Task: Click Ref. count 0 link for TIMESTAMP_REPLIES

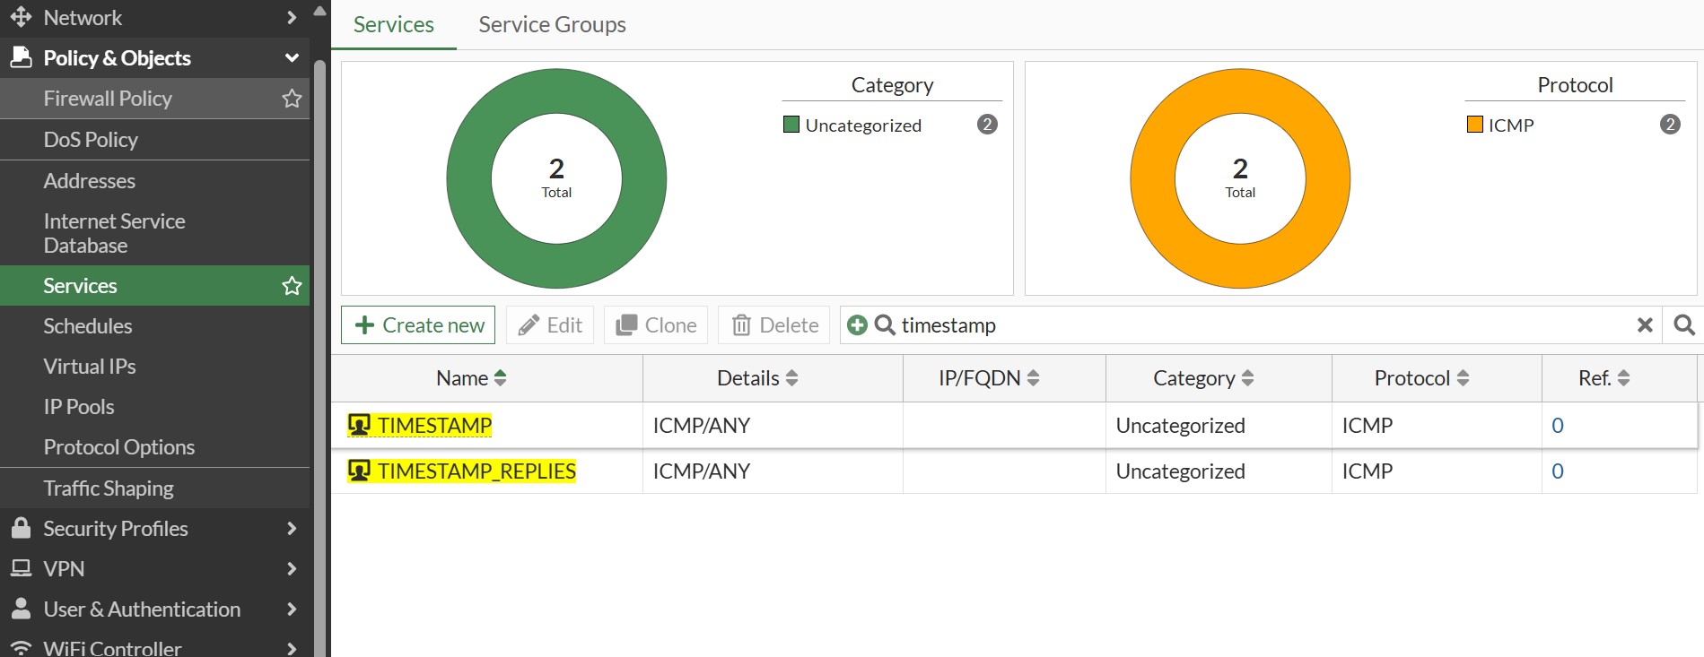Action: [1558, 471]
